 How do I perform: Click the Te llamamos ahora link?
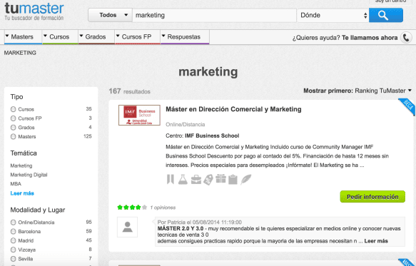pyautogui.click(x=370, y=38)
